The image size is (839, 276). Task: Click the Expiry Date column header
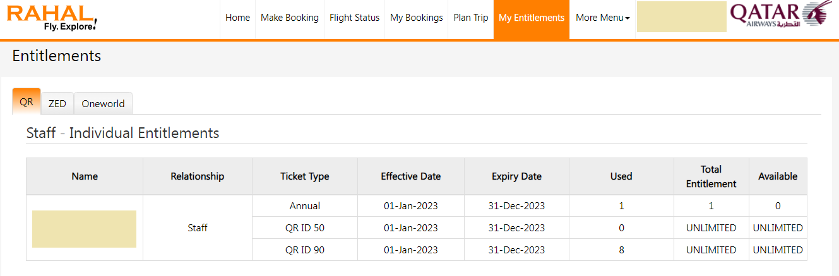coord(516,176)
